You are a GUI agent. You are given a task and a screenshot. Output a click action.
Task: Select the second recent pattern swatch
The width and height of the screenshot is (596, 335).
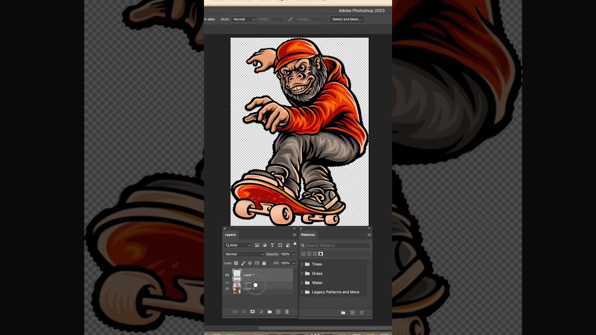(309, 254)
